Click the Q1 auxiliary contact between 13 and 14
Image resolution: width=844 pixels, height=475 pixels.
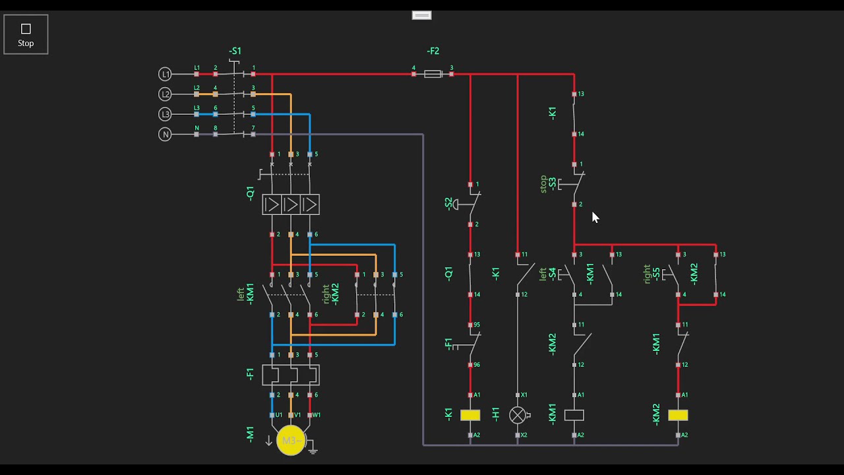pyautogui.click(x=470, y=274)
